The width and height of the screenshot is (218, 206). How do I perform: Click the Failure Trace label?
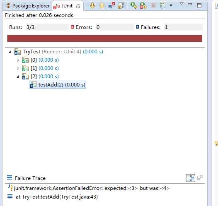30,178
